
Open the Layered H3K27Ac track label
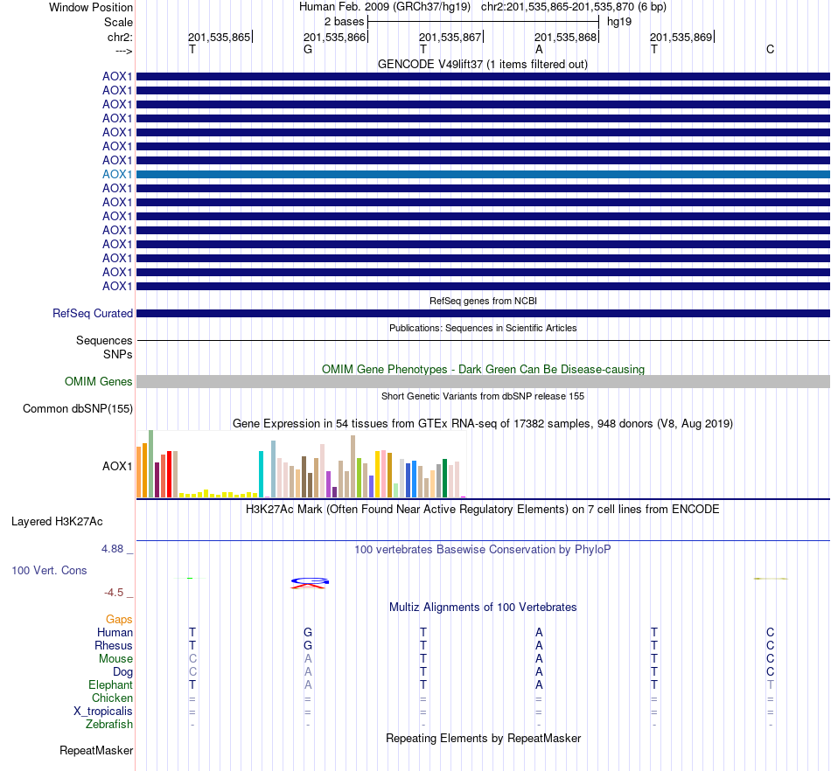(x=57, y=522)
